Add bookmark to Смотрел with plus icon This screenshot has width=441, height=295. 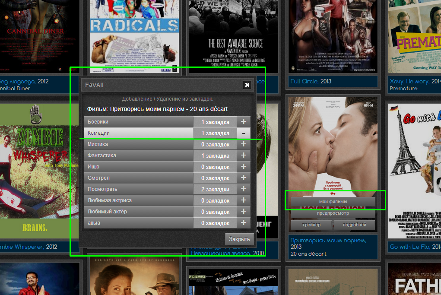point(244,178)
